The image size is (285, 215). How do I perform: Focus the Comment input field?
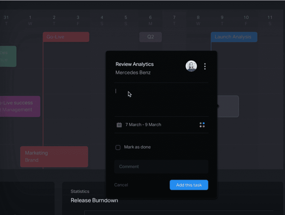pos(161,167)
